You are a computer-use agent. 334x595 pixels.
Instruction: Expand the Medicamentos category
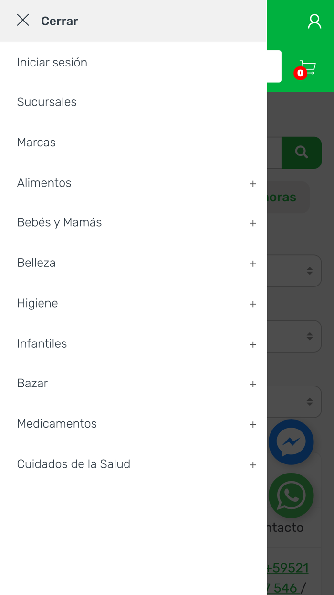click(x=252, y=424)
